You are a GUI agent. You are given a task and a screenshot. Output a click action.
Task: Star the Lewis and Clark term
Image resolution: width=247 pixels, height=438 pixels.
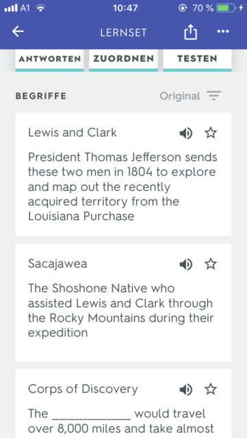(x=211, y=133)
